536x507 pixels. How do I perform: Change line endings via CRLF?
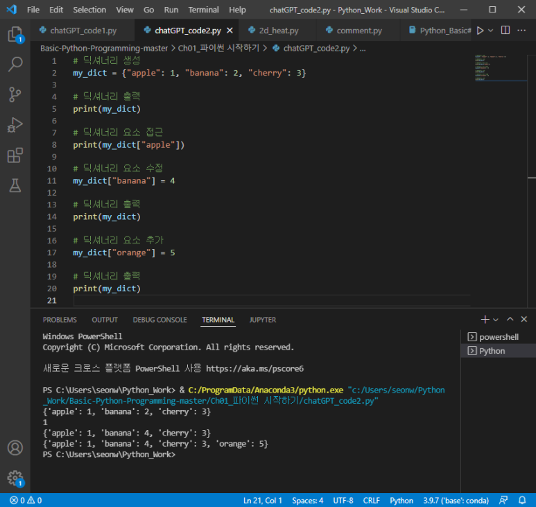(372, 500)
